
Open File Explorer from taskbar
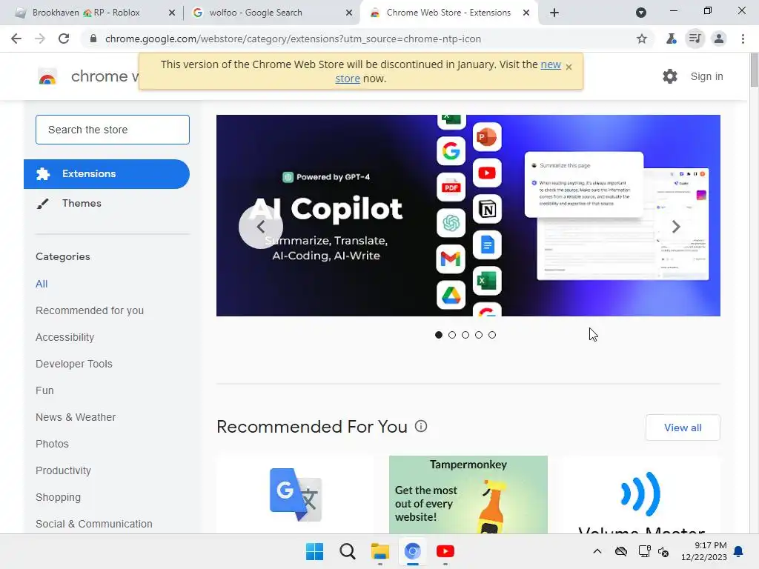click(x=380, y=551)
